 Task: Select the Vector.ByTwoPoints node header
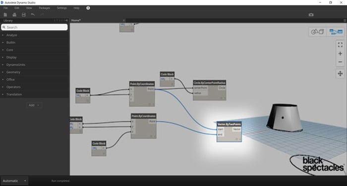[229, 124]
